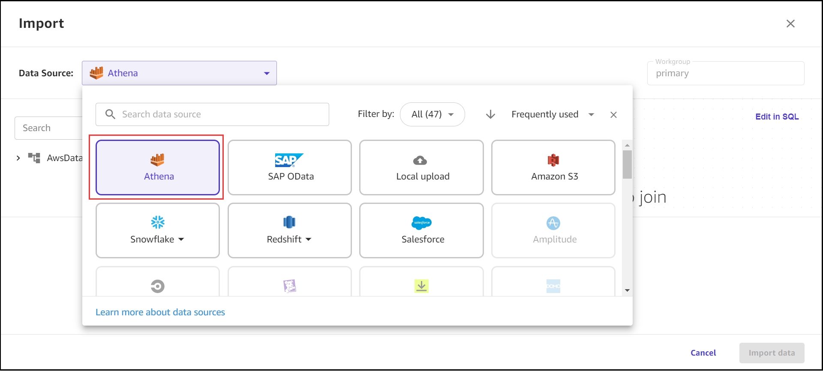Click the Edit in SQL link
Image resolution: width=823 pixels, height=371 pixels.
point(777,117)
